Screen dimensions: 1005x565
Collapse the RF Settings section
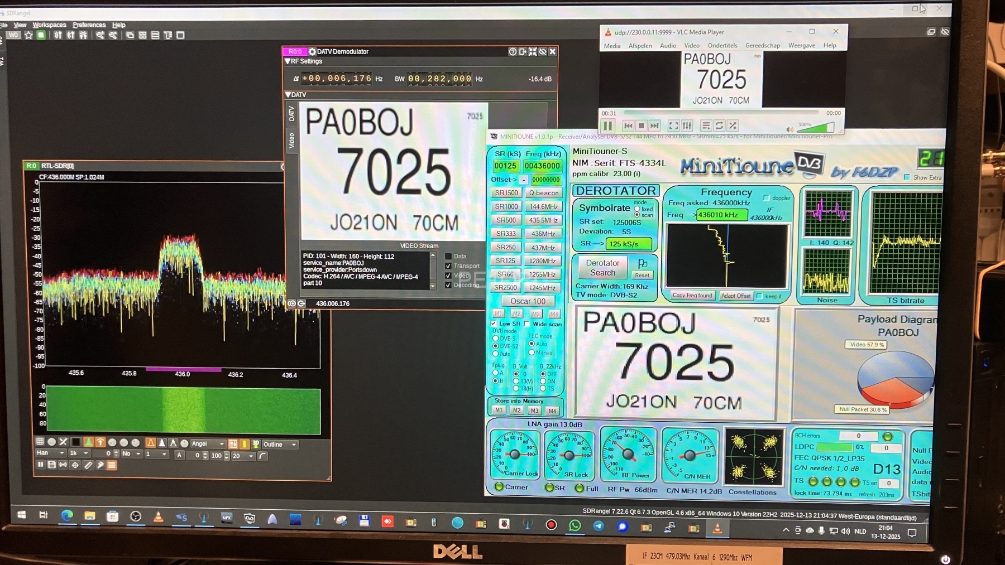point(288,61)
